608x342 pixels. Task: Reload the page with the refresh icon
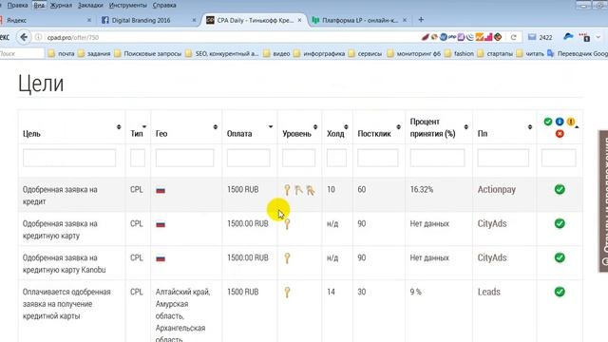click(x=513, y=37)
